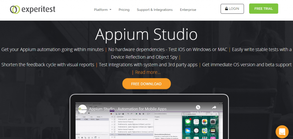Click text 'Test integrations with system and 3rd party apps'
Image resolution: width=293 pixels, height=139 pixels.
pos(148,65)
